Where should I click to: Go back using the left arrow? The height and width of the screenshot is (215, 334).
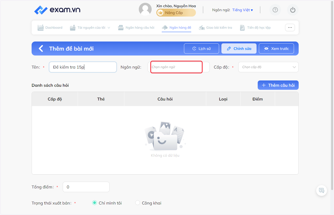pos(41,49)
